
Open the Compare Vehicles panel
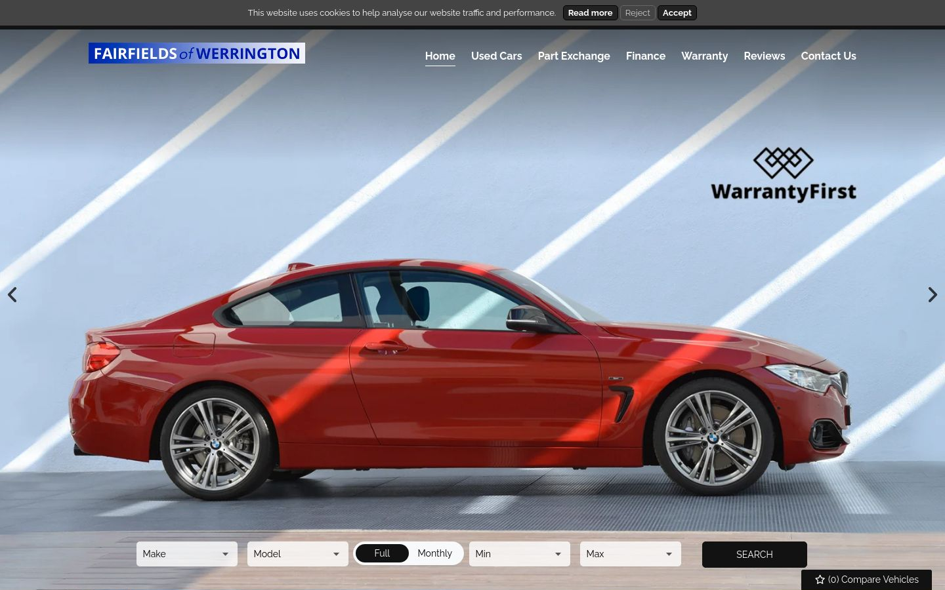pyautogui.click(x=866, y=580)
